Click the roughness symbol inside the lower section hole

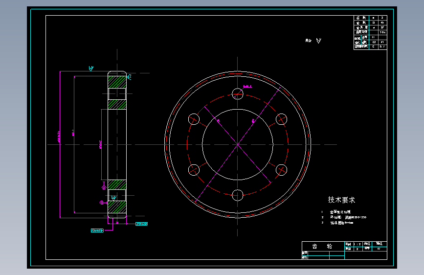pyautogui.click(x=113, y=198)
